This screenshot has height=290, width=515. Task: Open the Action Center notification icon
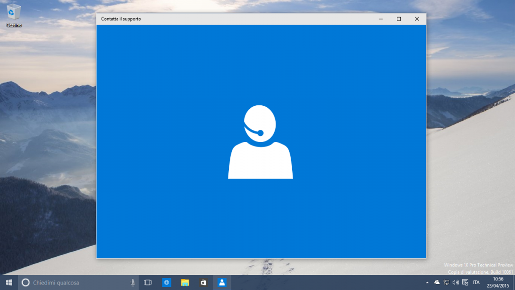pyautogui.click(x=465, y=282)
